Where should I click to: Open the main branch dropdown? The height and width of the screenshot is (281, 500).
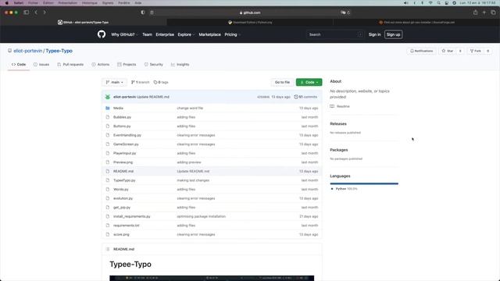pos(114,82)
